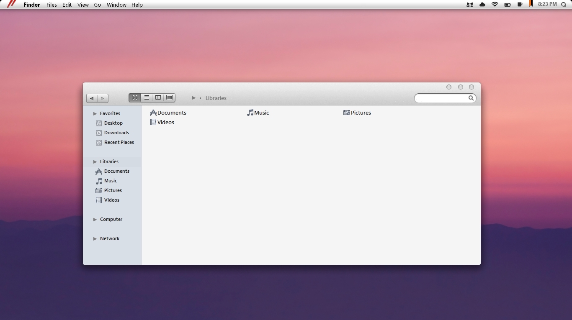572x320 pixels.
Task: Click the Pictures camera icon in the file pane
Action: [347, 113]
